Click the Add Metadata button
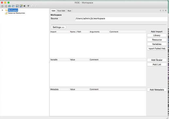The image size is (169, 119). click(x=157, y=90)
